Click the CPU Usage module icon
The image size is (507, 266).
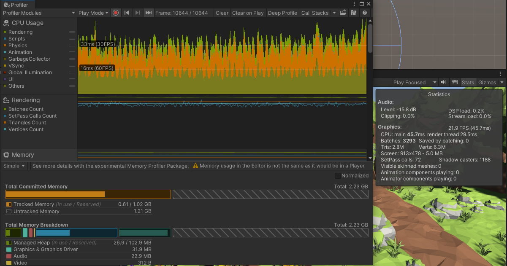(6, 23)
